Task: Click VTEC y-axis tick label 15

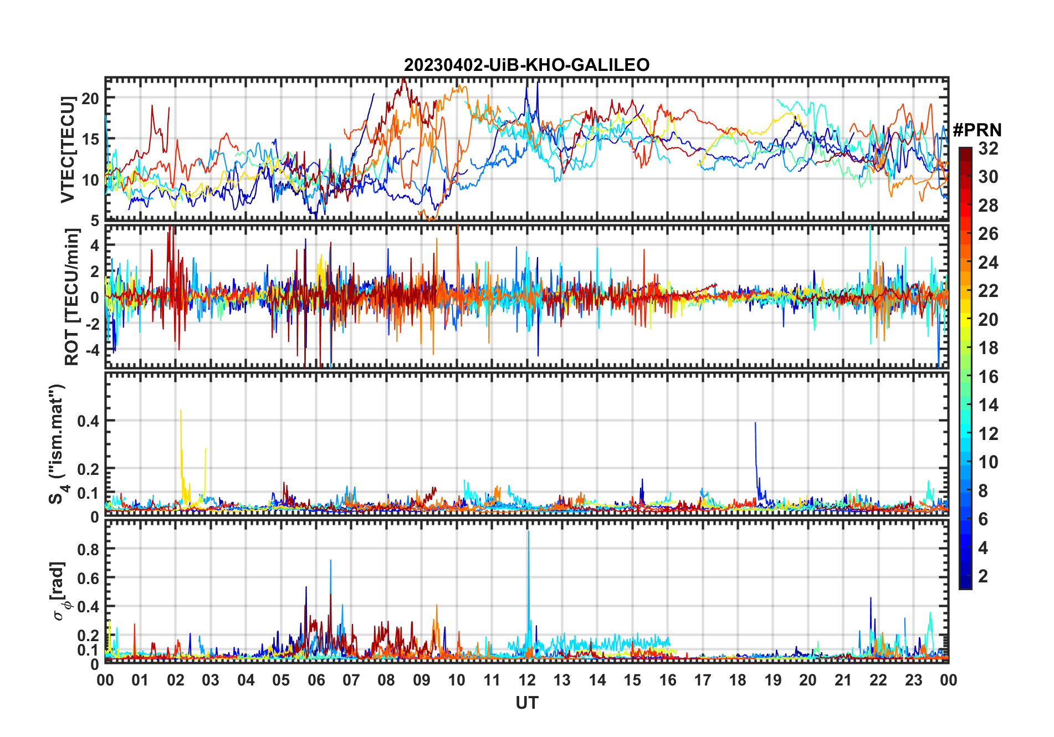Action: pos(90,139)
